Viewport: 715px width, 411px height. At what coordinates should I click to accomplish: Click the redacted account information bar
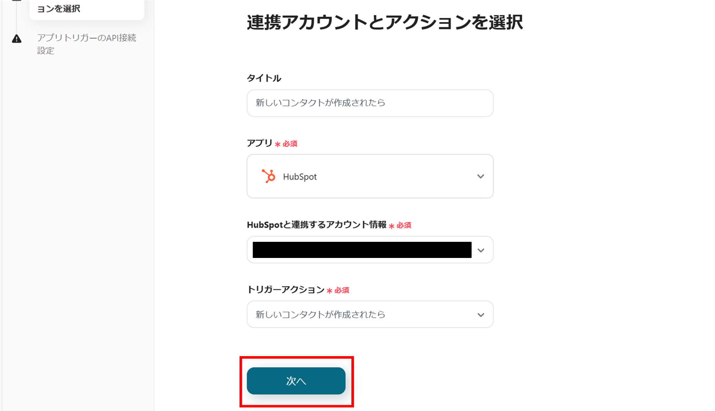coord(361,250)
